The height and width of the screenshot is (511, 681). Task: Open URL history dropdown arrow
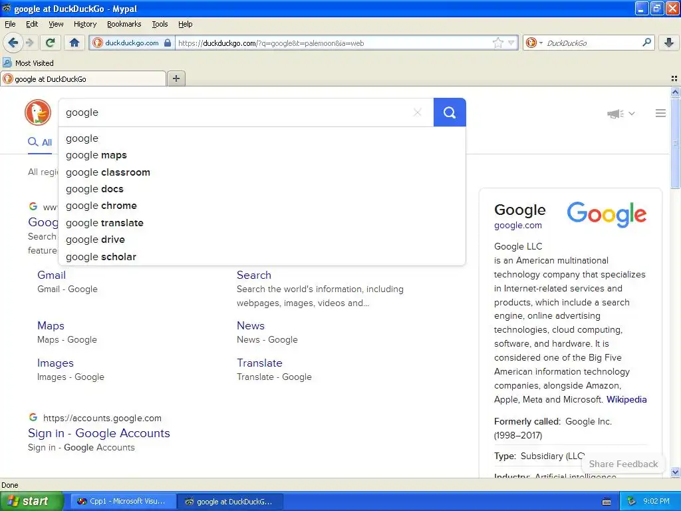[x=511, y=43]
